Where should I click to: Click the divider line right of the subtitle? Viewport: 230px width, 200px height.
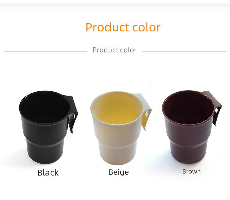(184, 52)
